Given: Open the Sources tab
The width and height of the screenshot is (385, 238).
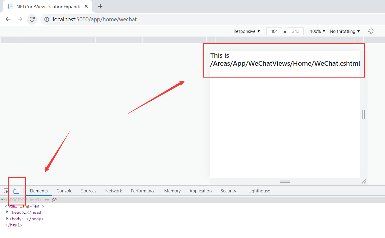Looking at the screenshot, I should tap(89, 191).
